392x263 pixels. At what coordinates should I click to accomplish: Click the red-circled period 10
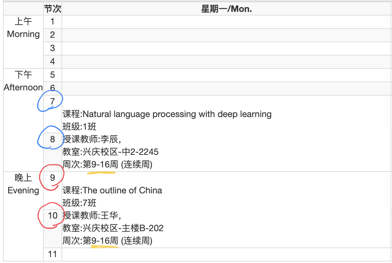(52, 216)
